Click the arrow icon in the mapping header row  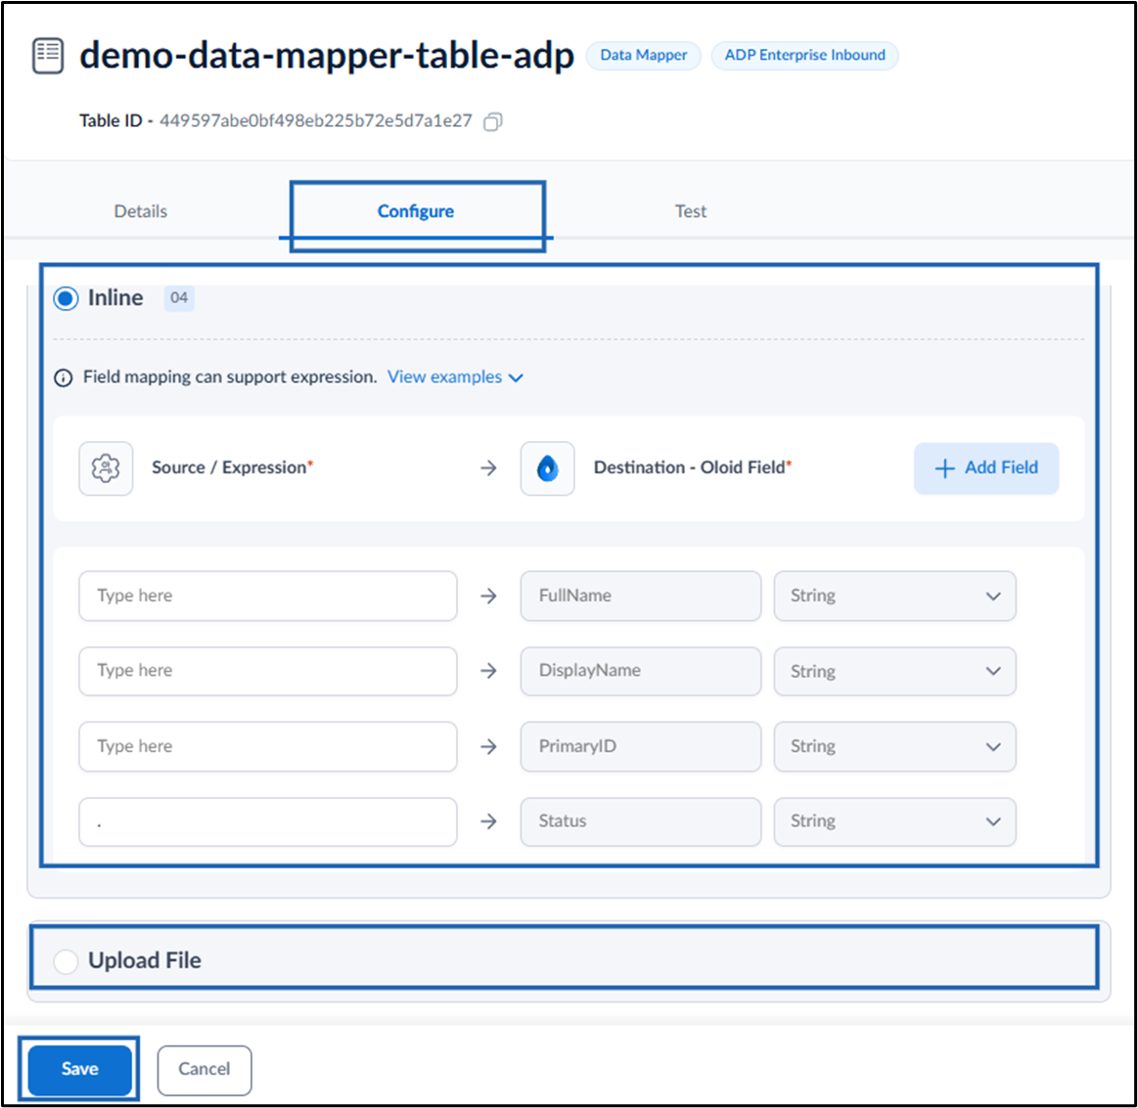coord(488,468)
